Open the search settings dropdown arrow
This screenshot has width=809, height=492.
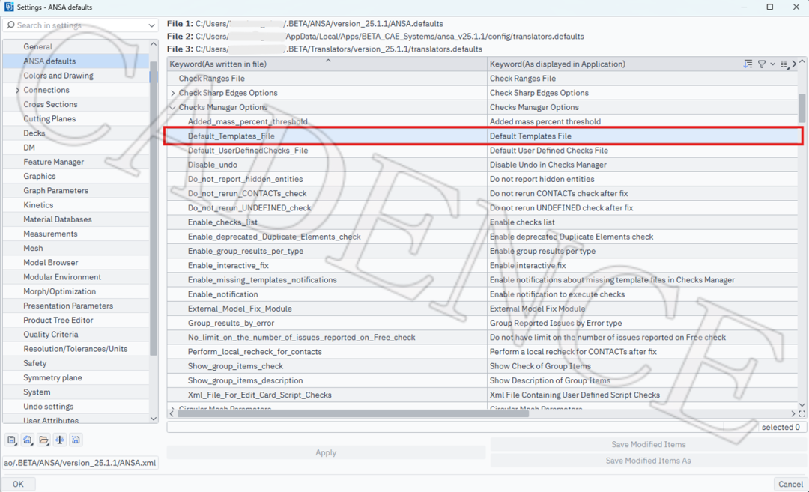pyautogui.click(x=151, y=25)
